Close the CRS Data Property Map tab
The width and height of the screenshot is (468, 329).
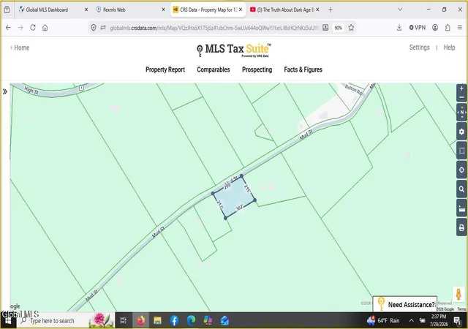(x=241, y=10)
